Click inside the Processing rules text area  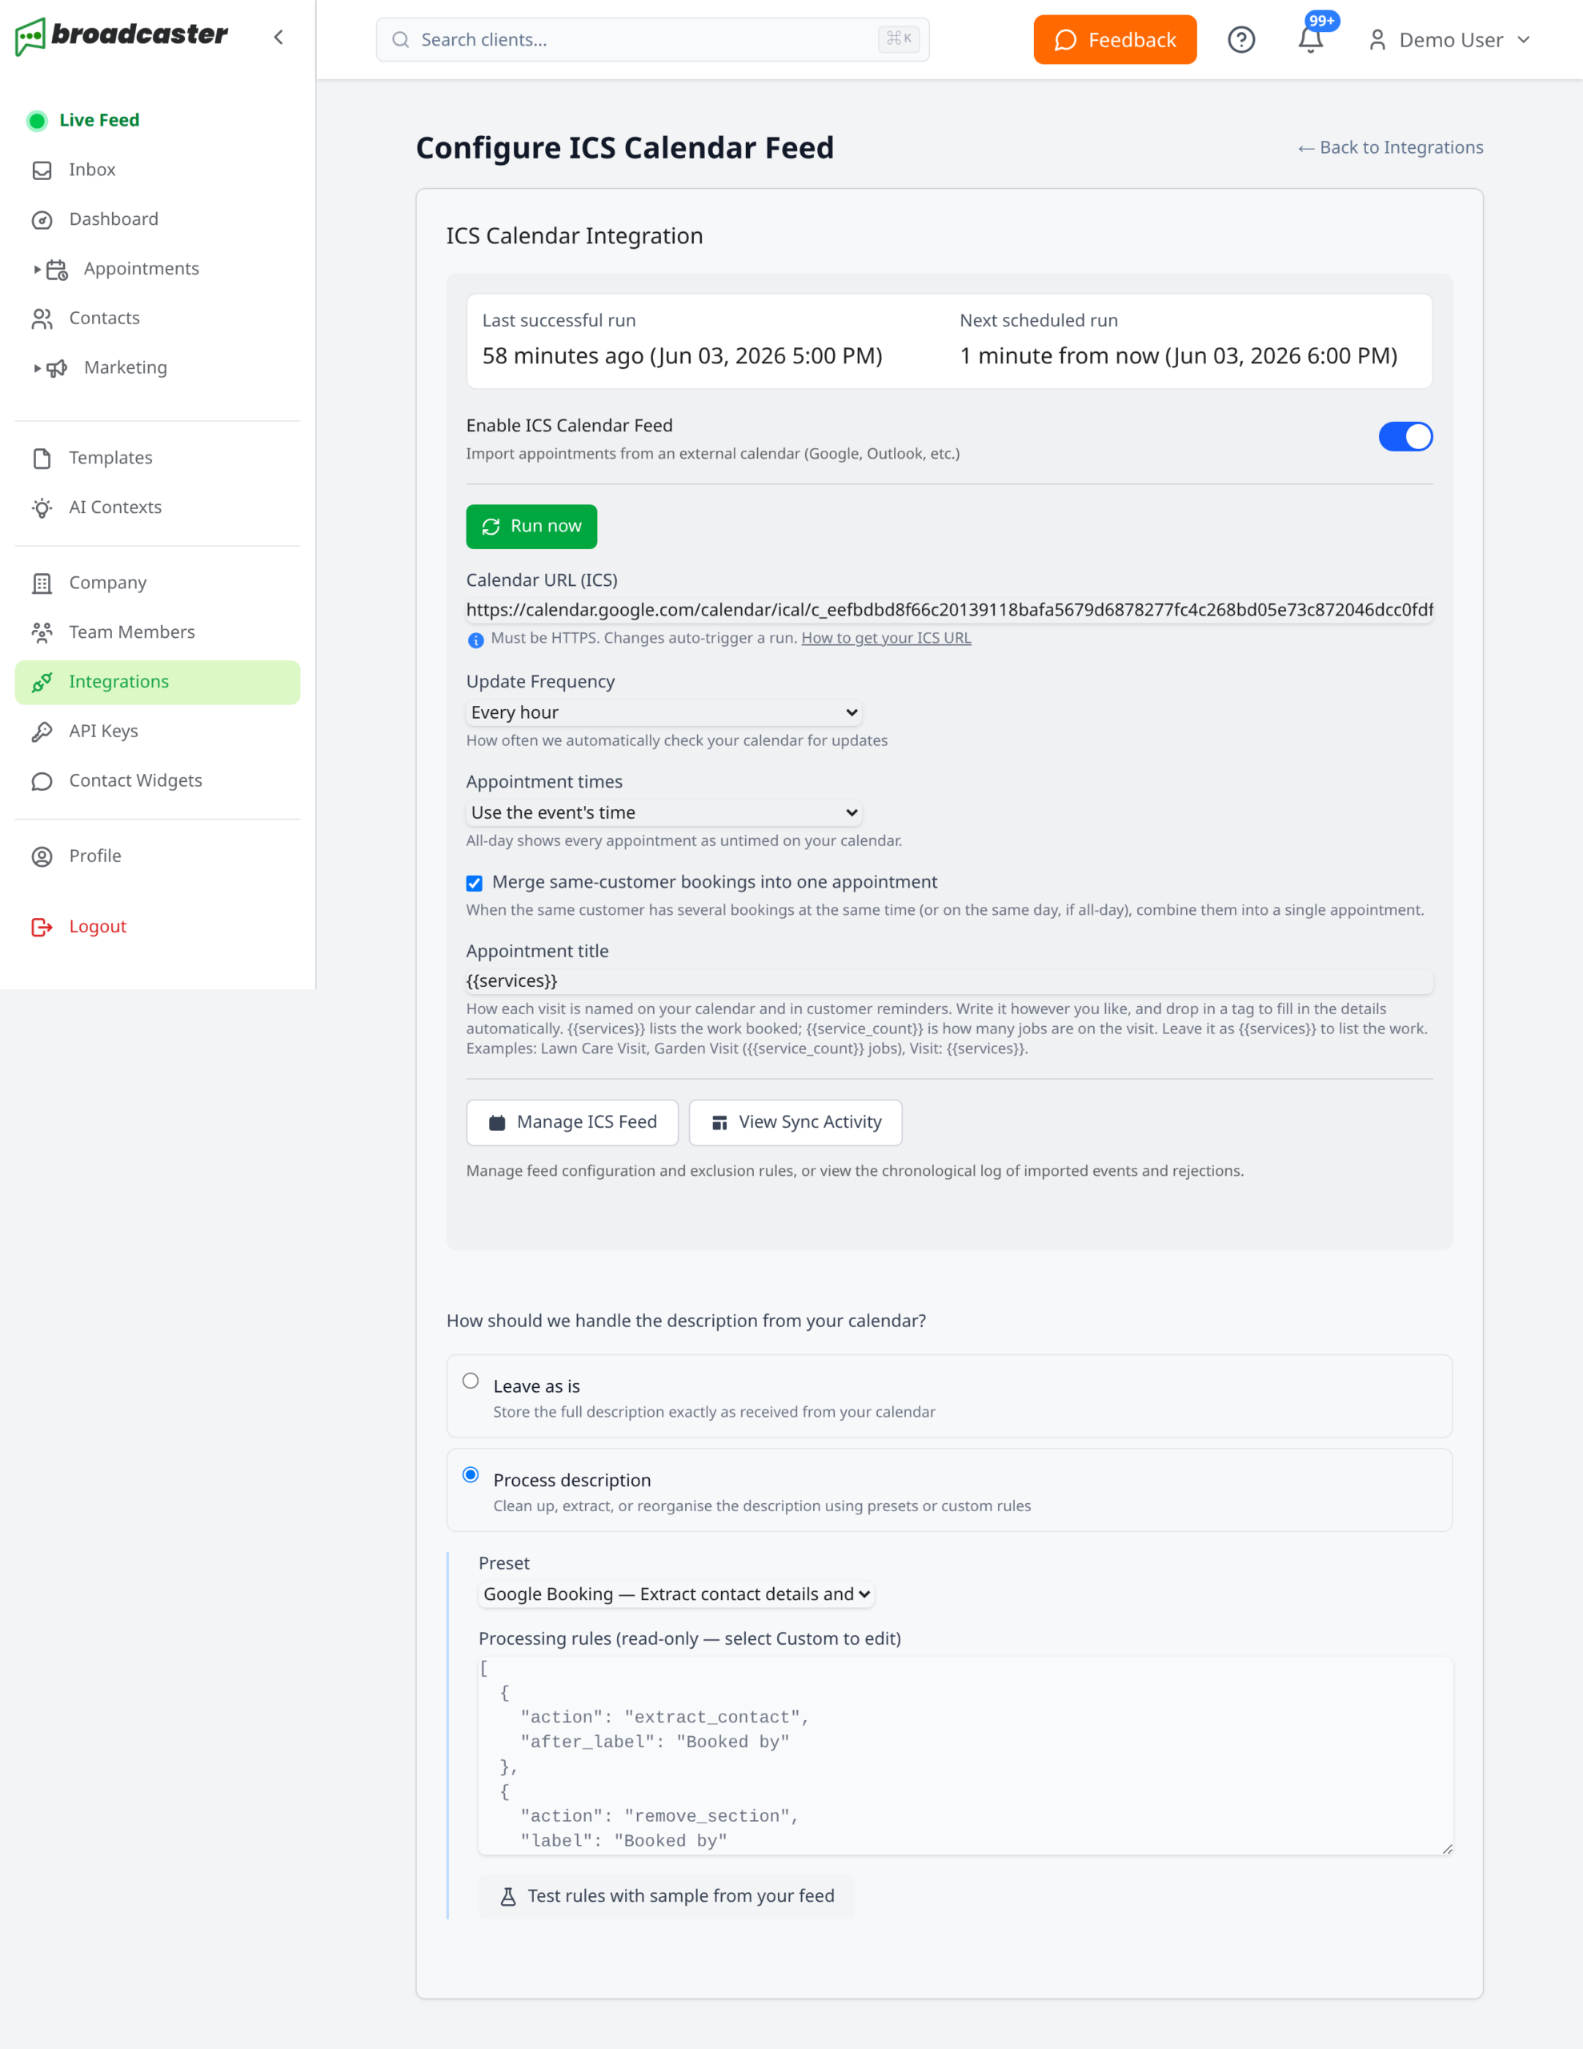tap(965, 1755)
